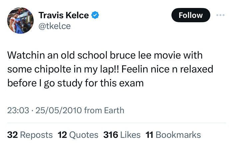Click the 'from Earth' location text
233x145 pixels.
coord(104,110)
